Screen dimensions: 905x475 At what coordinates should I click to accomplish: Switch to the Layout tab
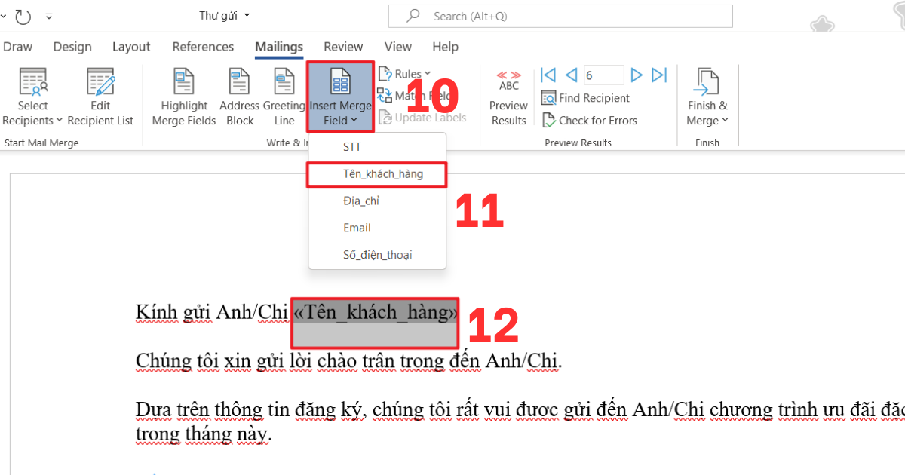coord(131,47)
